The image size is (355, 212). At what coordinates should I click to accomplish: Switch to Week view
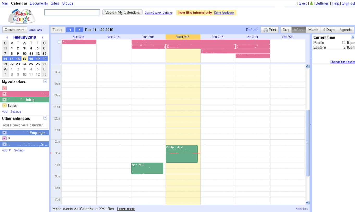299,30
